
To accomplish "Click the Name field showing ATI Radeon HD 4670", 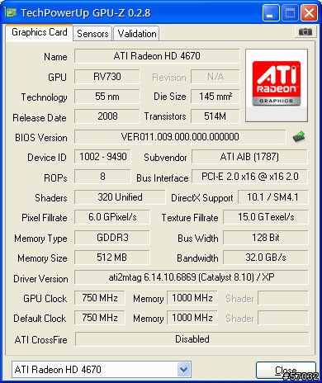I will click(x=157, y=56).
